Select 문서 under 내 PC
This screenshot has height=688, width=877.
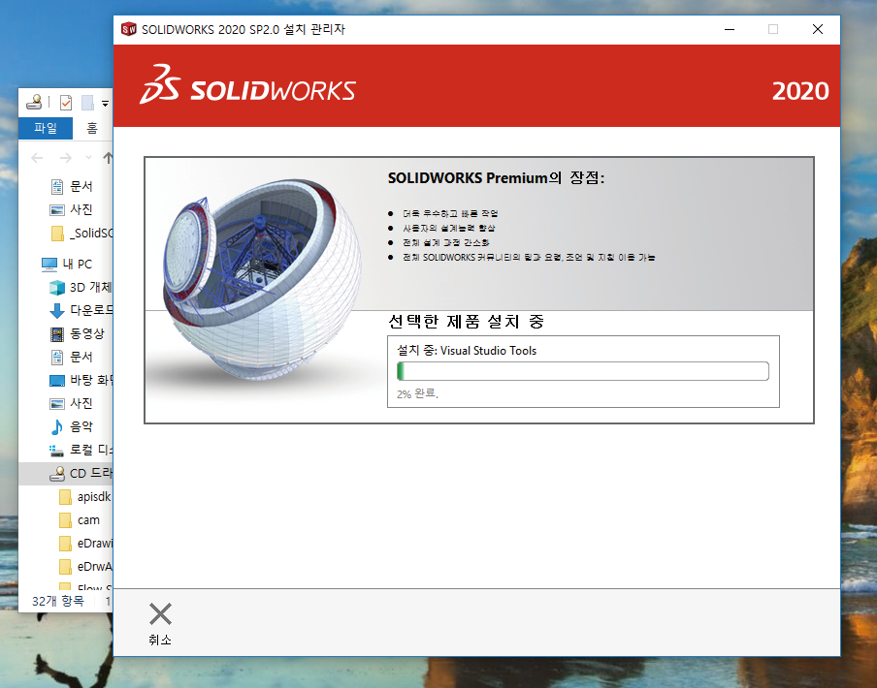coord(71,358)
